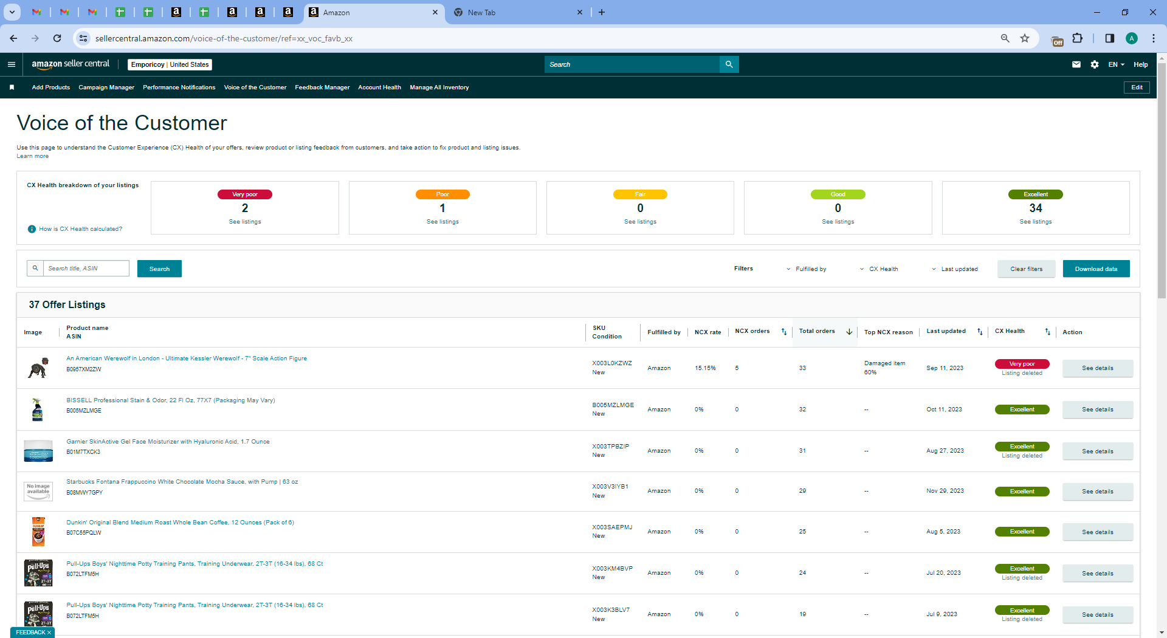Click the Edit button in navigation bar

[1137, 87]
